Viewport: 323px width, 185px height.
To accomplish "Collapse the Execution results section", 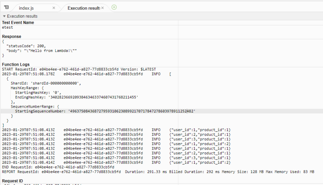I will [4, 16].
